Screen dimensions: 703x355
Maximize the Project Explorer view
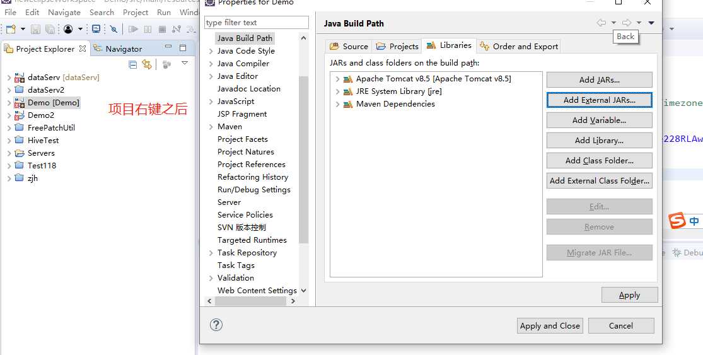[x=183, y=47]
